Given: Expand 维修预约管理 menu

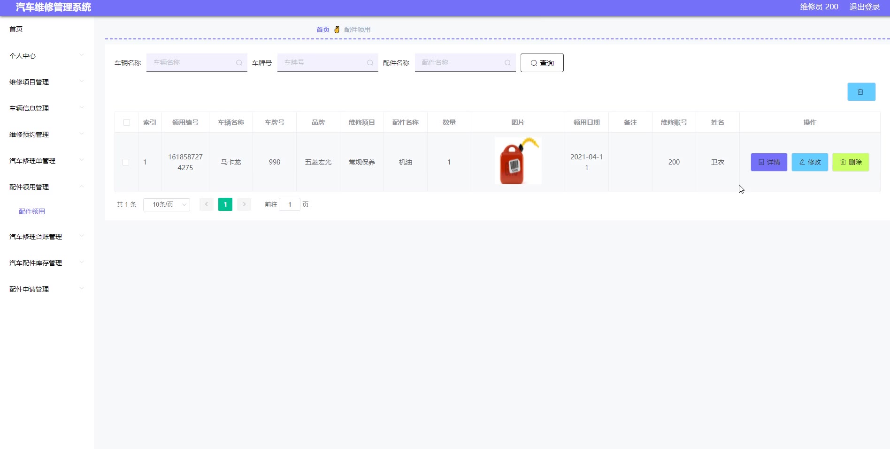Looking at the screenshot, I should point(46,135).
